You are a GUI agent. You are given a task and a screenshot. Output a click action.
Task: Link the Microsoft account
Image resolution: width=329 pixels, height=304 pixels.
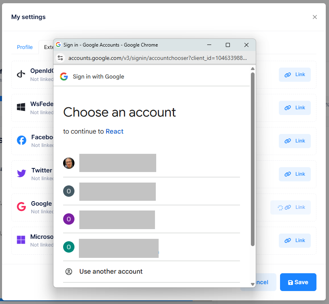pos(295,240)
